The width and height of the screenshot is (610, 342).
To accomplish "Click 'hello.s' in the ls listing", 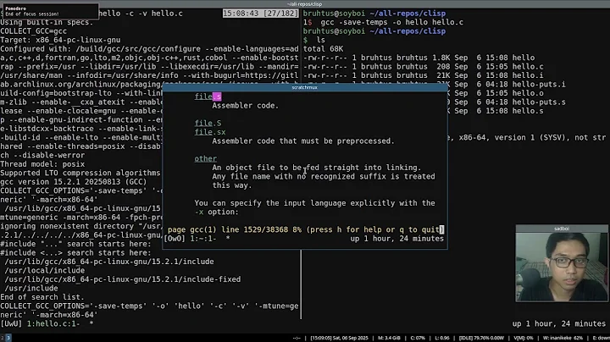I will point(528,111).
